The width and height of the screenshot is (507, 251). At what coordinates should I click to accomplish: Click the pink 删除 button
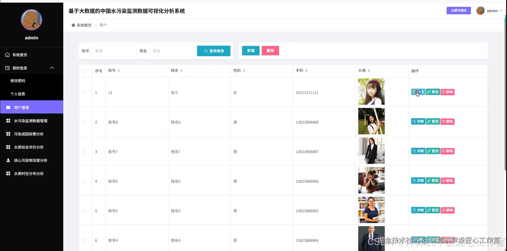pos(270,51)
